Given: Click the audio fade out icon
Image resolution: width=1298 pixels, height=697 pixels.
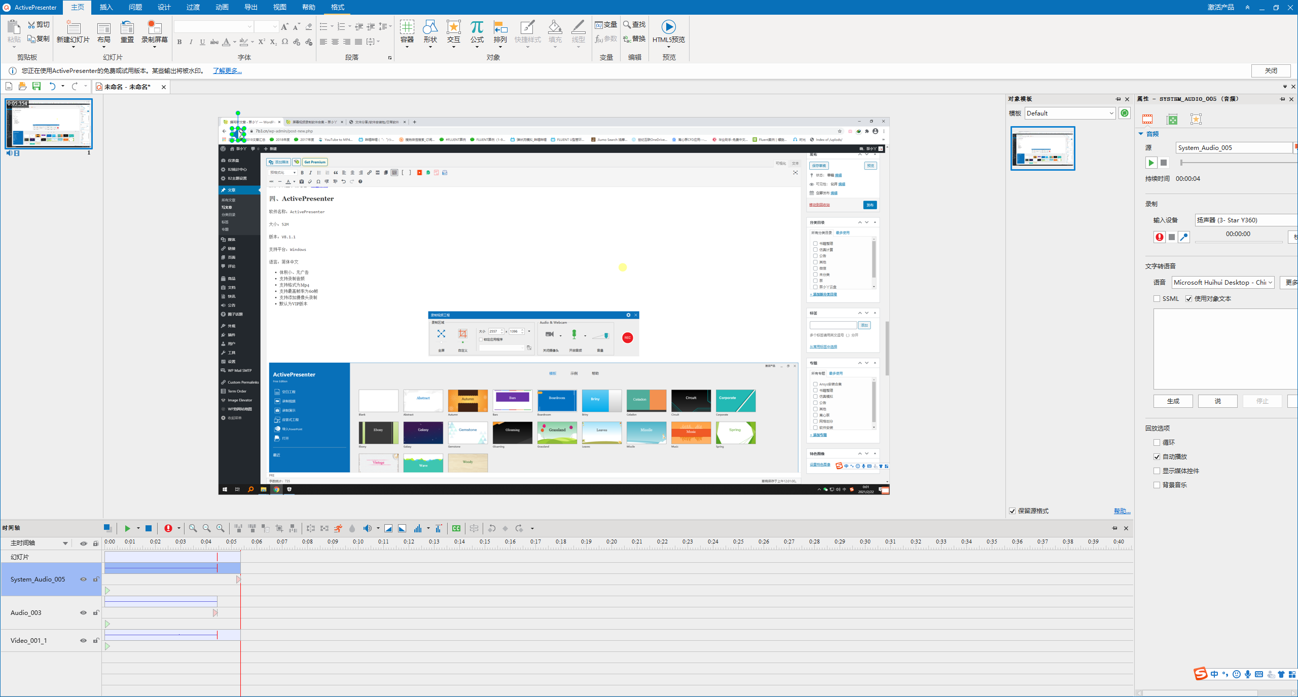Looking at the screenshot, I should (402, 528).
